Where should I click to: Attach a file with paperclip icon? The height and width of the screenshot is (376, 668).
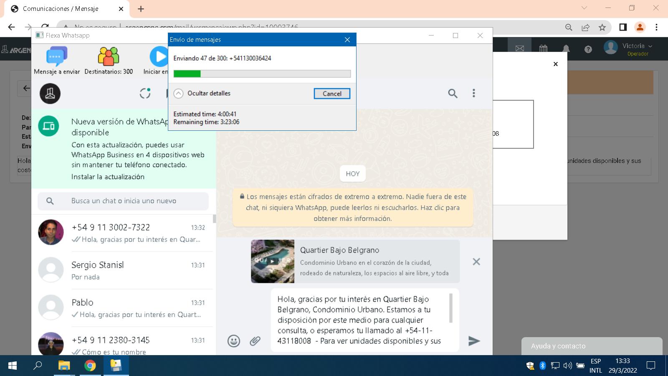(255, 341)
